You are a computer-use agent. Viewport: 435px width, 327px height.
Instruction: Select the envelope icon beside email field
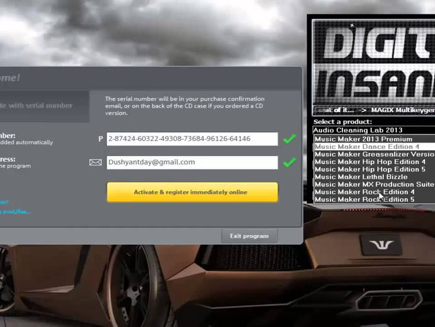coord(95,162)
